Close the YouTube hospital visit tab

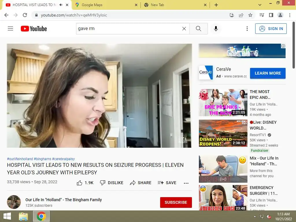pyautogui.click(x=67, y=5)
